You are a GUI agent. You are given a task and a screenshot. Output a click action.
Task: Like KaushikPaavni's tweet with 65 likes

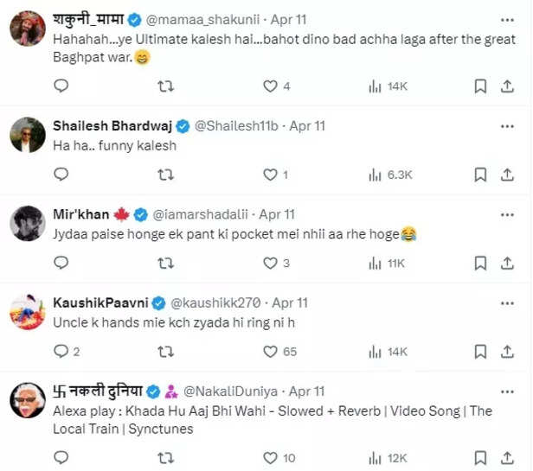click(271, 351)
